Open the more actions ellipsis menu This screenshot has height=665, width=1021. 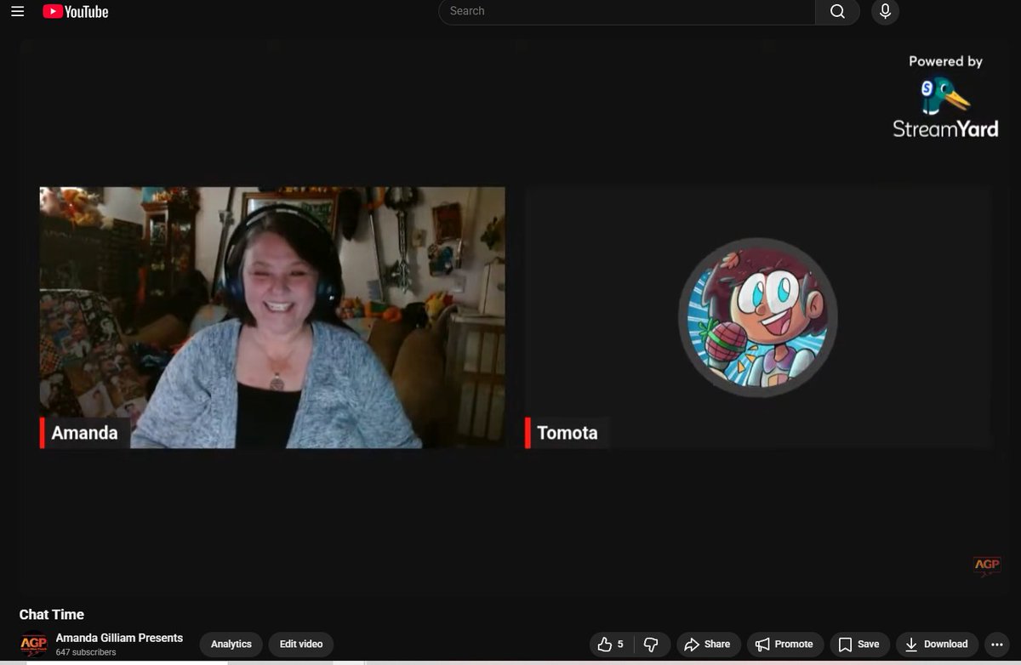pos(997,644)
